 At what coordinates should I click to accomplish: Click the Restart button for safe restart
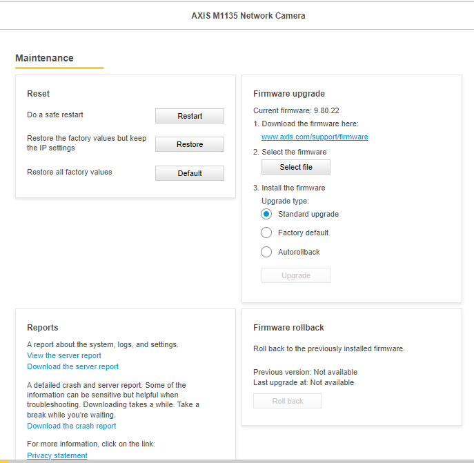coord(189,116)
